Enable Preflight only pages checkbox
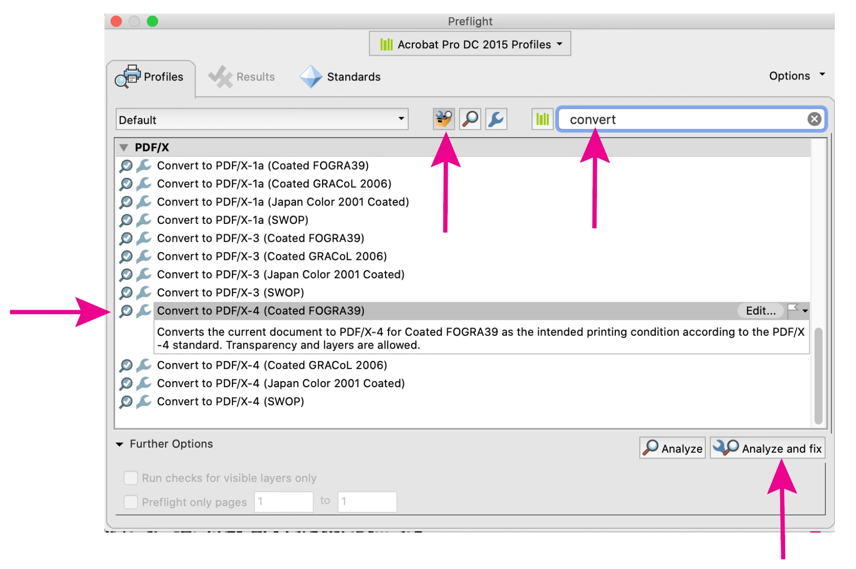Viewport: 856px width, 569px height. 131,502
